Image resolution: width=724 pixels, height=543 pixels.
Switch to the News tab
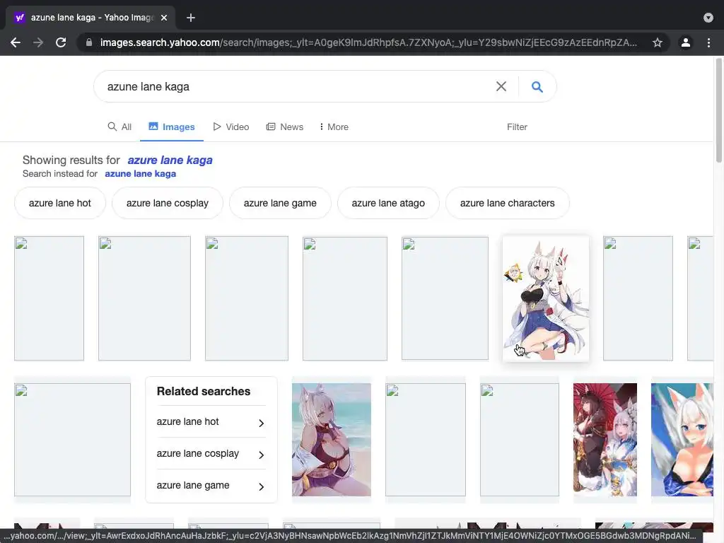(x=284, y=127)
